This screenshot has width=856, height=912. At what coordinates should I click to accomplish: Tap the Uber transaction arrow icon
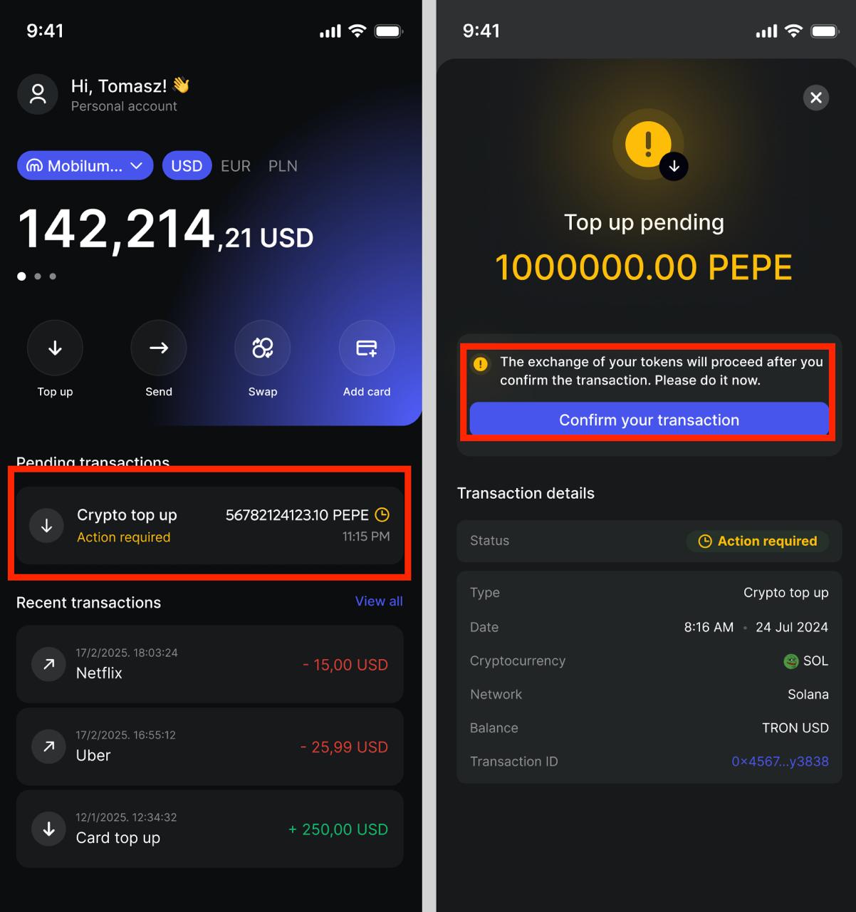pos(49,747)
